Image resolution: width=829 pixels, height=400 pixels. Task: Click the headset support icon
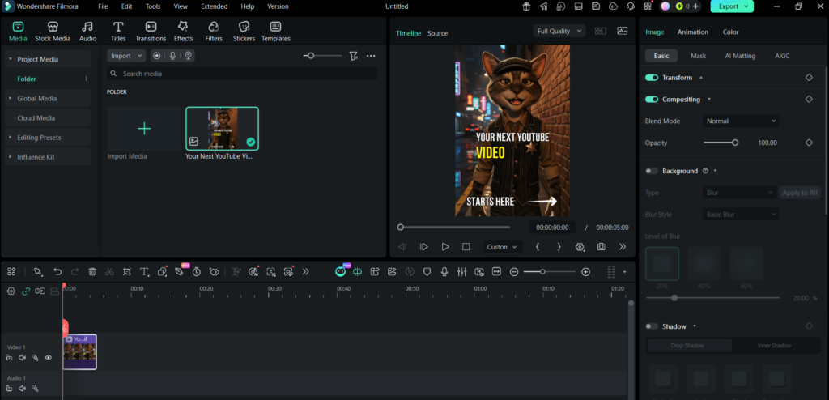point(631,6)
